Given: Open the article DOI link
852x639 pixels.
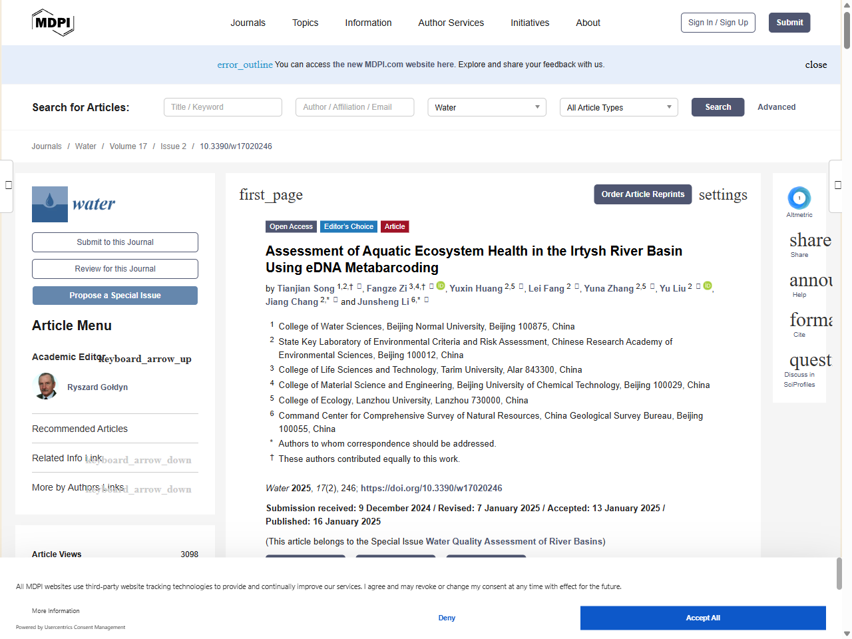Looking at the screenshot, I should point(431,488).
